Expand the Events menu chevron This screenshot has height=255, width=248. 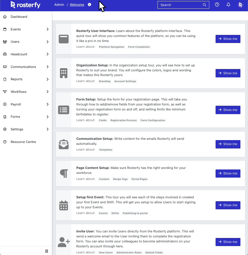[48, 29]
